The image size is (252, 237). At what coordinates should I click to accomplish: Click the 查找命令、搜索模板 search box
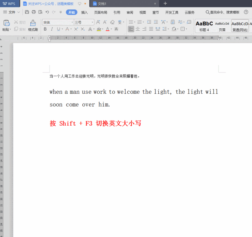222,12
